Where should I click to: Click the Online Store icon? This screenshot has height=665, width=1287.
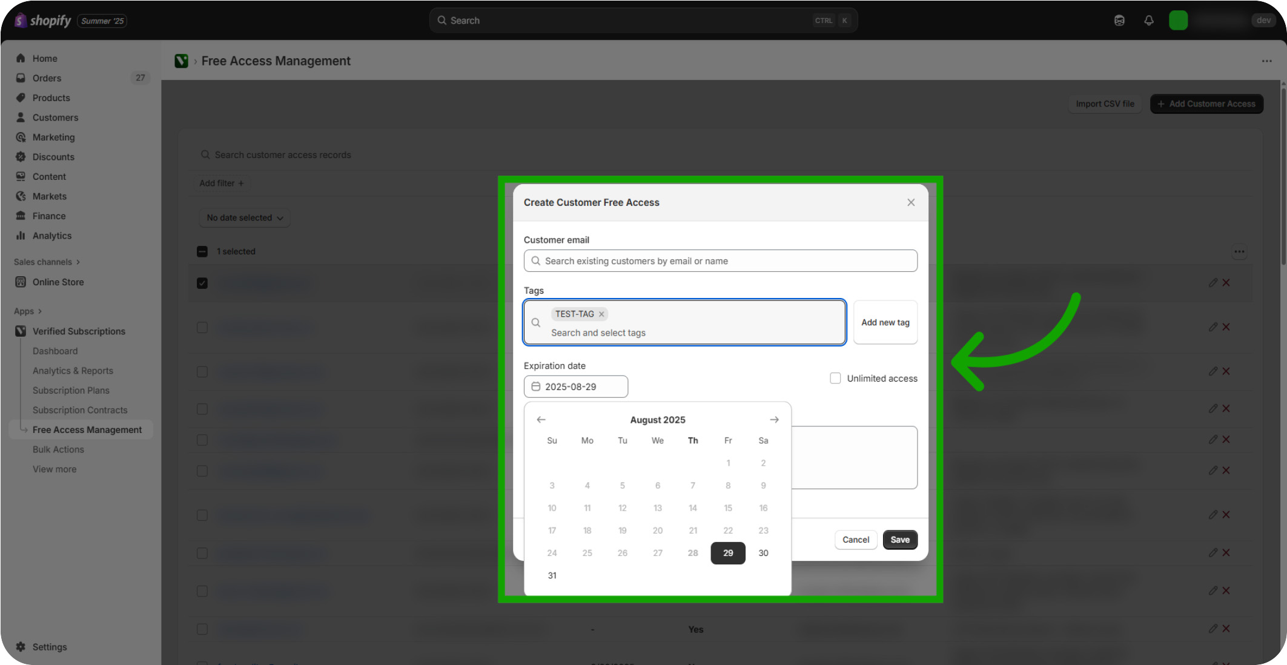point(21,282)
